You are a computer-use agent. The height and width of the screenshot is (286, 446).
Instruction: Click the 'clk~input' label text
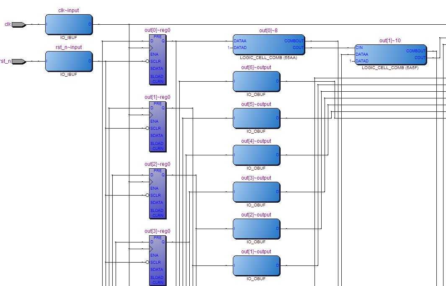coord(69,10)
